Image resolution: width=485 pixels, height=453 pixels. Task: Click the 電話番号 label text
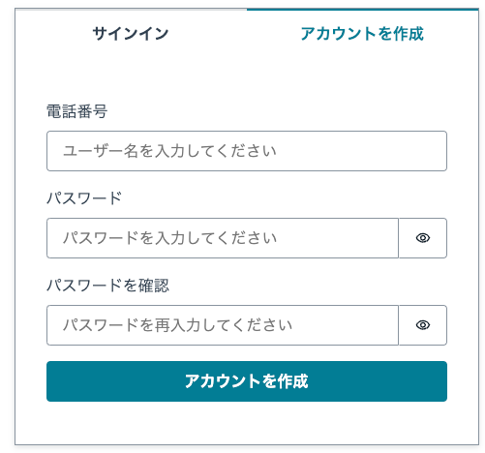(76, 111)
